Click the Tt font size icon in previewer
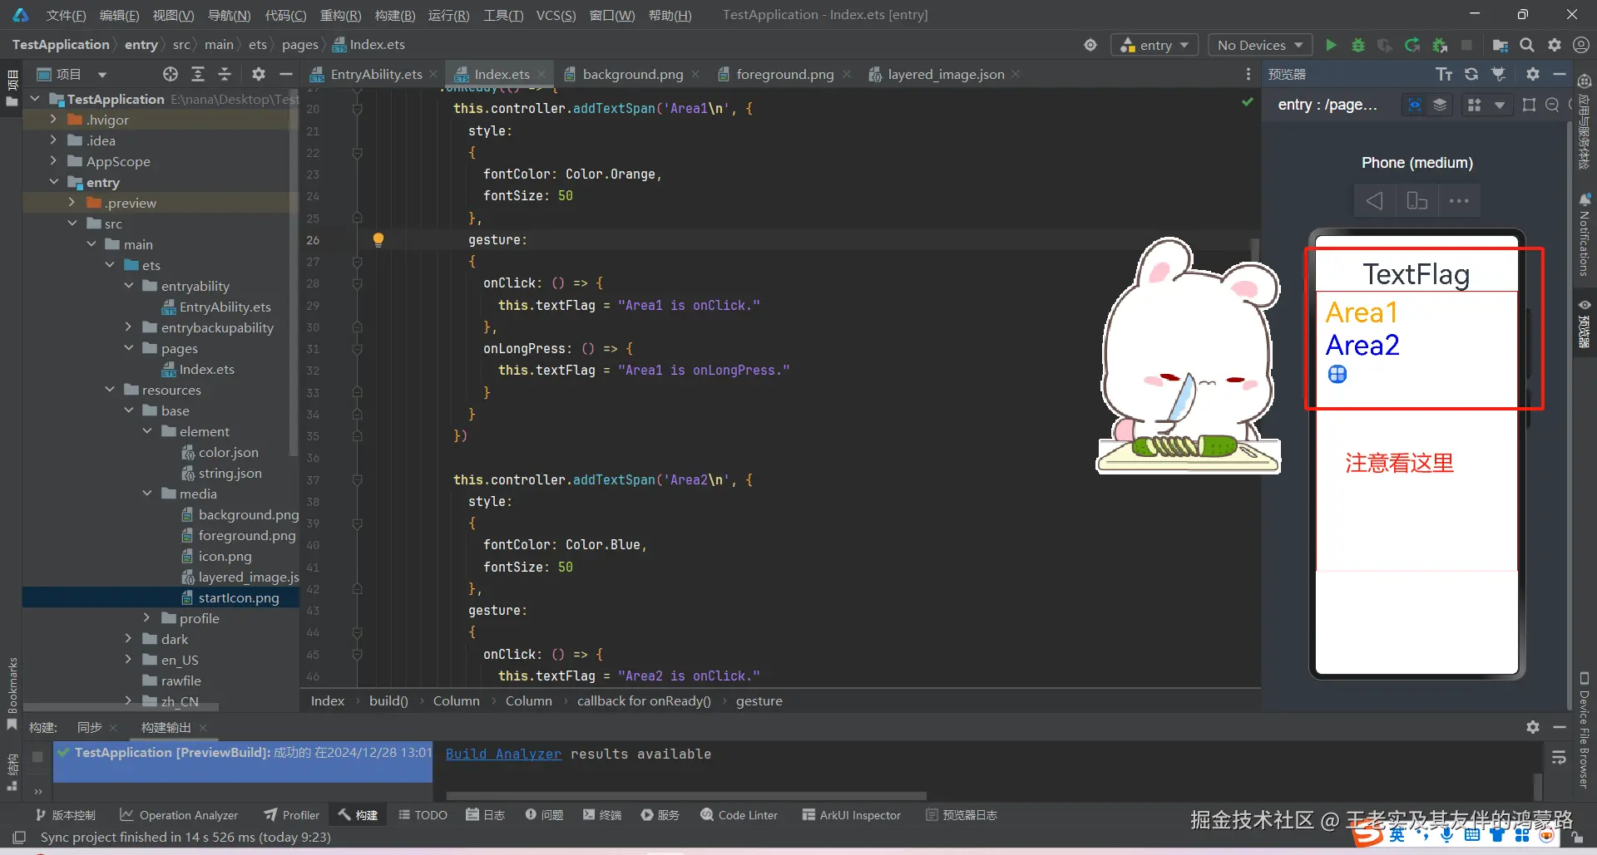 click(x=1444, y=74)
